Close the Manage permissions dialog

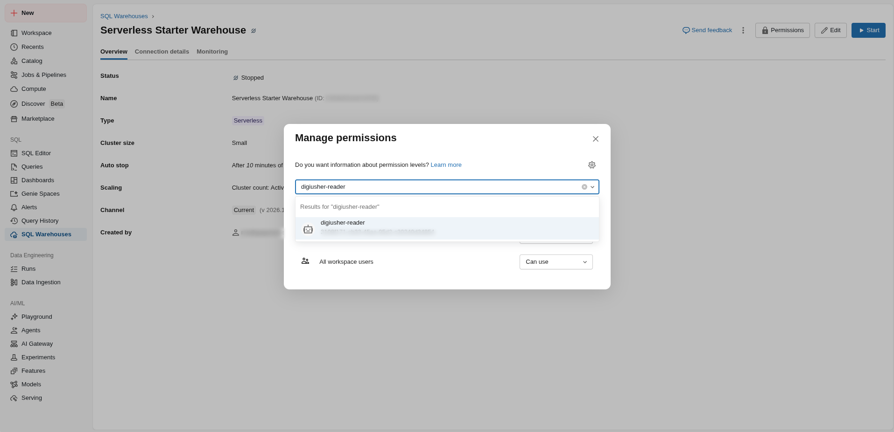tap(596, 139)
